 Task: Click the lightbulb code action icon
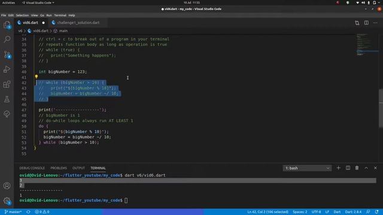tap(36, 77)
